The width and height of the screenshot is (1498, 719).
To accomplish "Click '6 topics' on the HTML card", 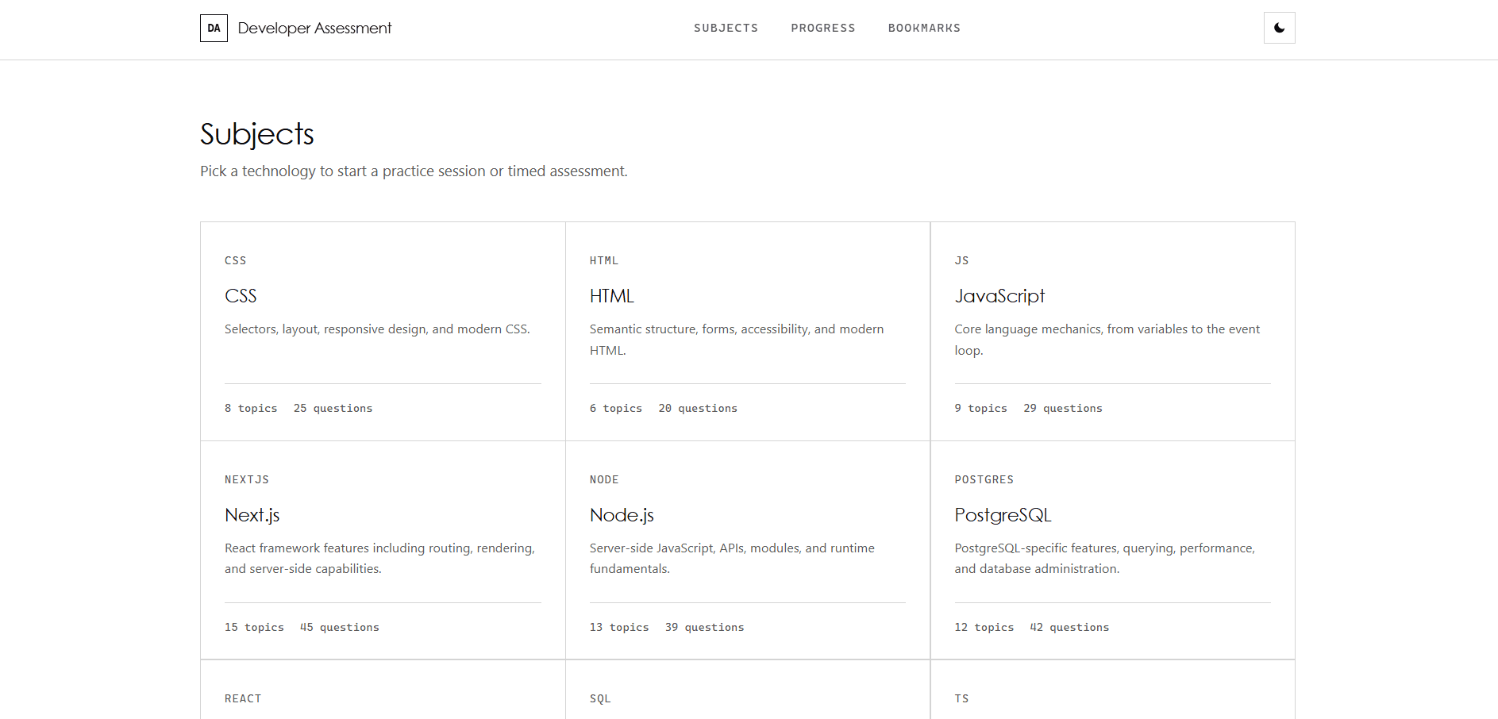I will click(x=616, y=408).
